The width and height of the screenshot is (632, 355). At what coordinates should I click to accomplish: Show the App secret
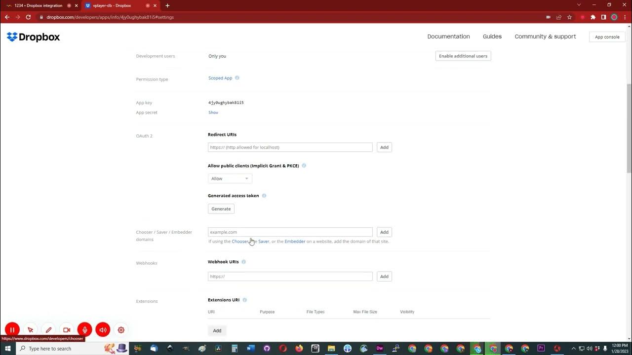point(213,112)
